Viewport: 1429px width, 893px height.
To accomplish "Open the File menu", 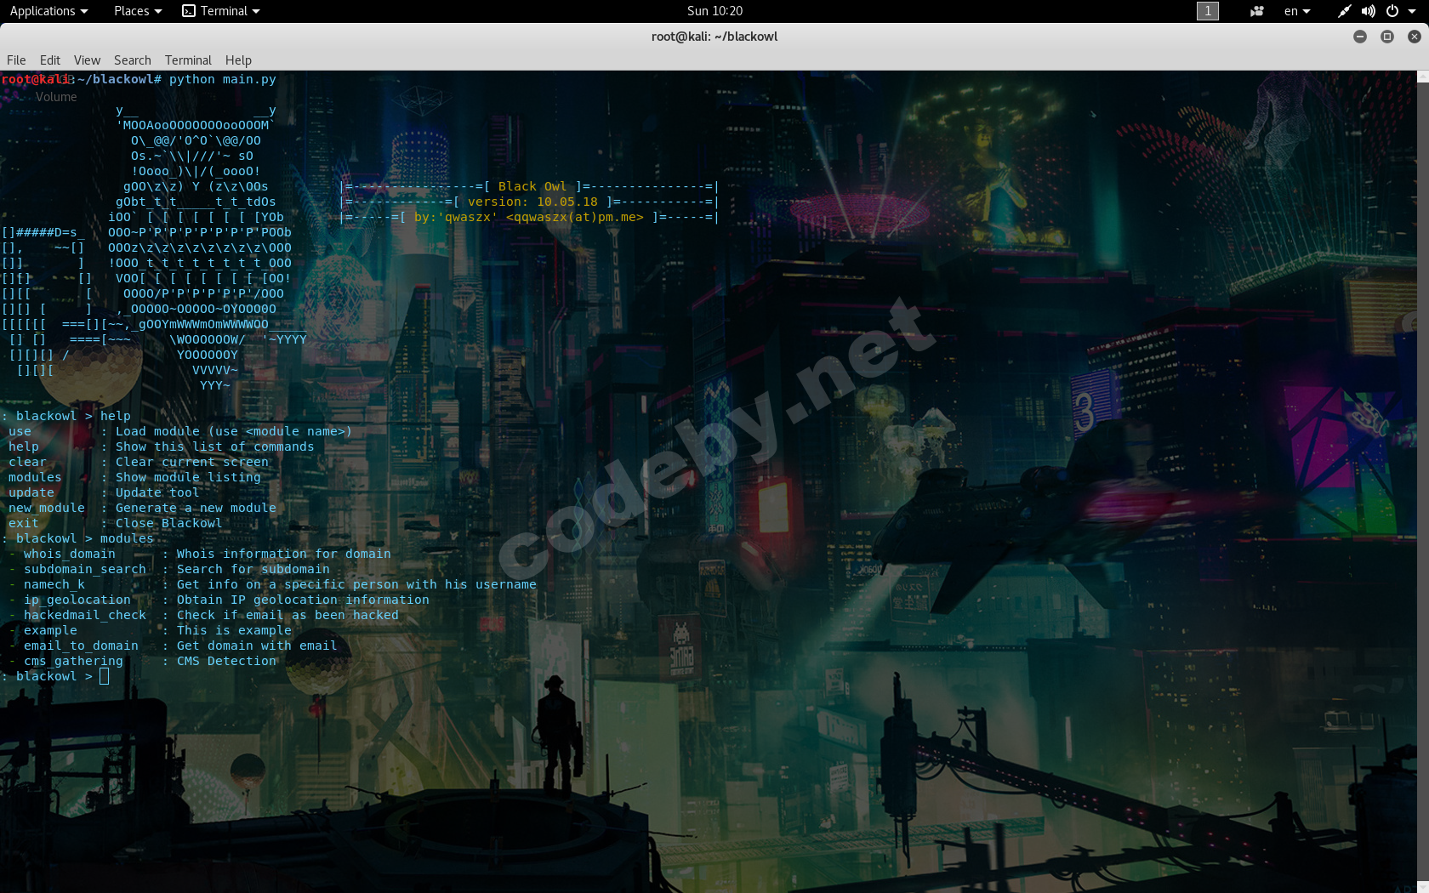I will click(16, 60).
